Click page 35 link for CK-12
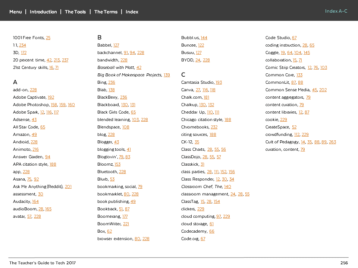 click(197, 142)
